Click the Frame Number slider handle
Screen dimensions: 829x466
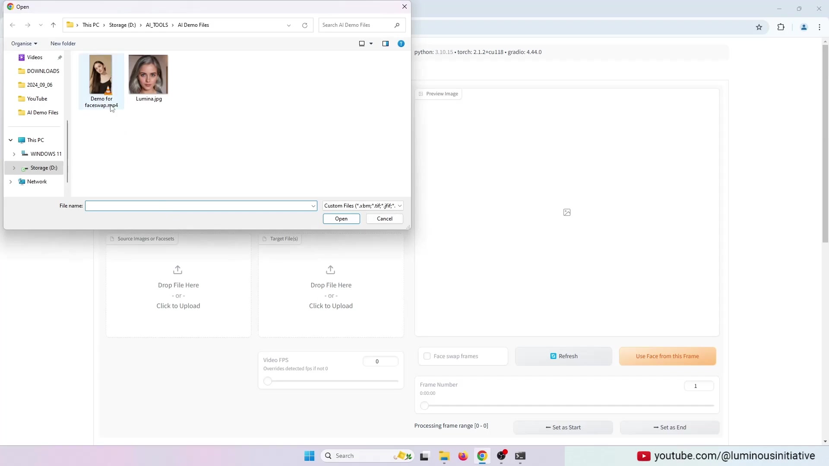tap(424, 406)
